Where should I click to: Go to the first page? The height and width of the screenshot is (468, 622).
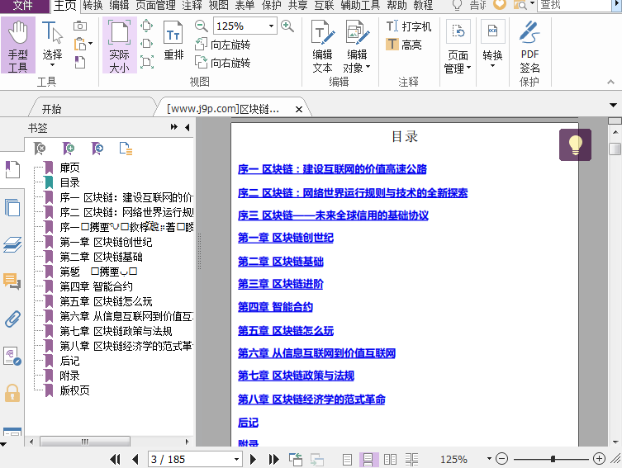[115, 459]
